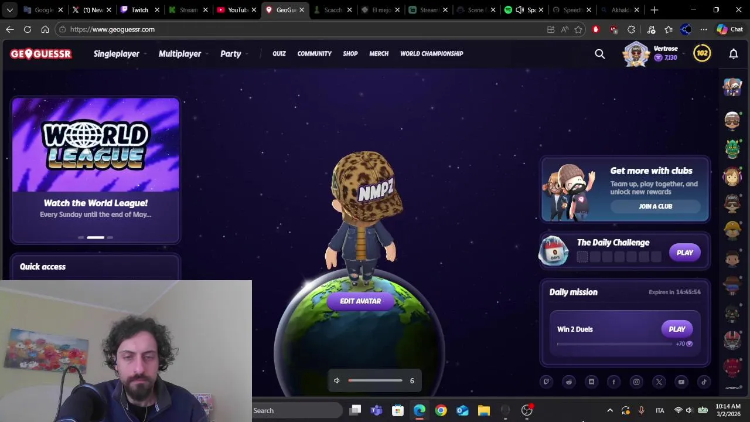Image resolution: width=750 pixels, height=422 pixels.
Task: Open GeoGuessr's X social link
Action: 659,382
